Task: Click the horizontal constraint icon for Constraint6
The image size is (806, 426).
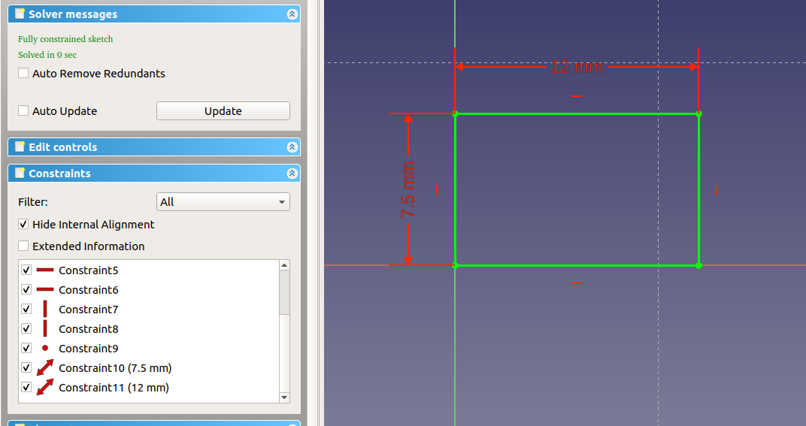Action: tap(45, 289)
